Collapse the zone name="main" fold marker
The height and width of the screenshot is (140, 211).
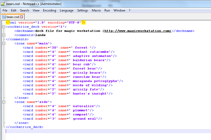[x=4, y=43]
